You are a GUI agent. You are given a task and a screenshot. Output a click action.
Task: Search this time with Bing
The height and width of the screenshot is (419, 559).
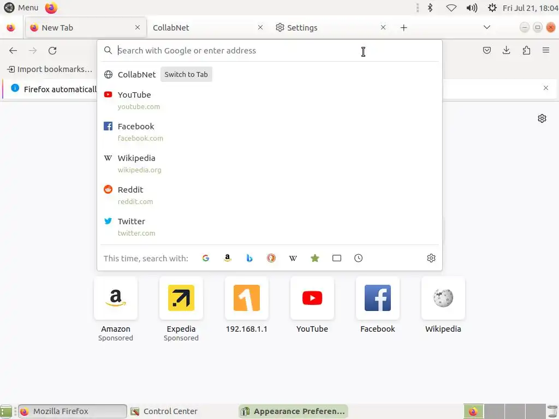[249, 258]
